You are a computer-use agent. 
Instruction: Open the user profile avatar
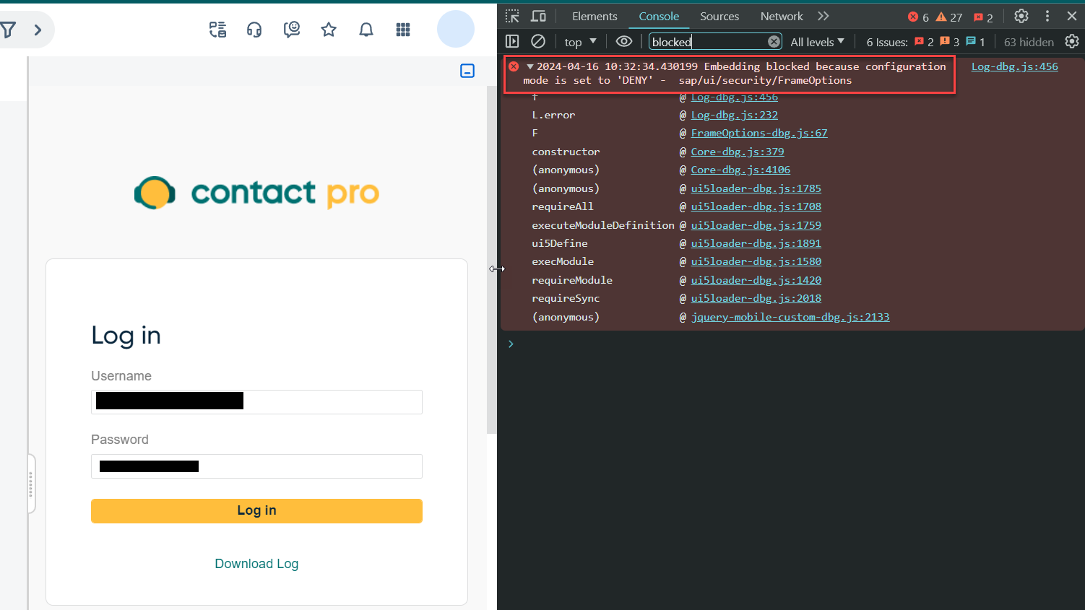click(x=456, y=29)
